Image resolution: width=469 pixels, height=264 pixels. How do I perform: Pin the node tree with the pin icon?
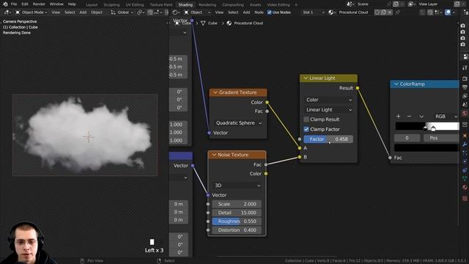coord(397,12)
